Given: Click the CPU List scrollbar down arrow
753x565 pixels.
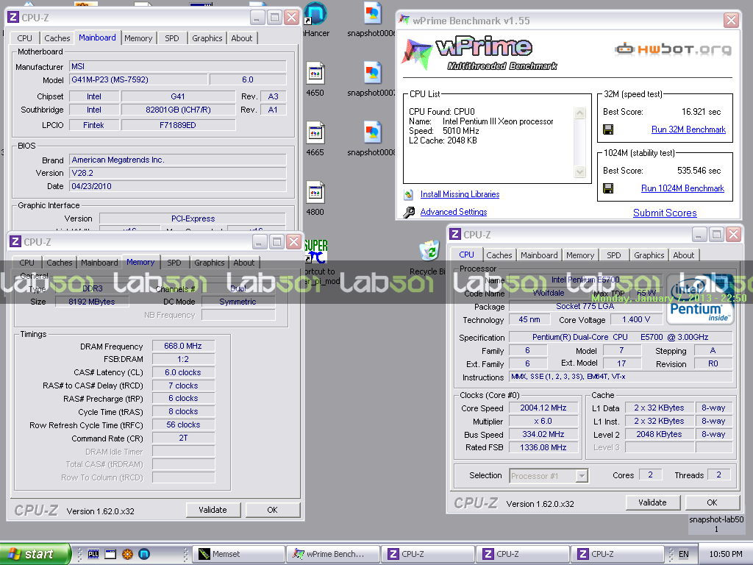Looking at the screenshot, I should click(x=580, y=172).
